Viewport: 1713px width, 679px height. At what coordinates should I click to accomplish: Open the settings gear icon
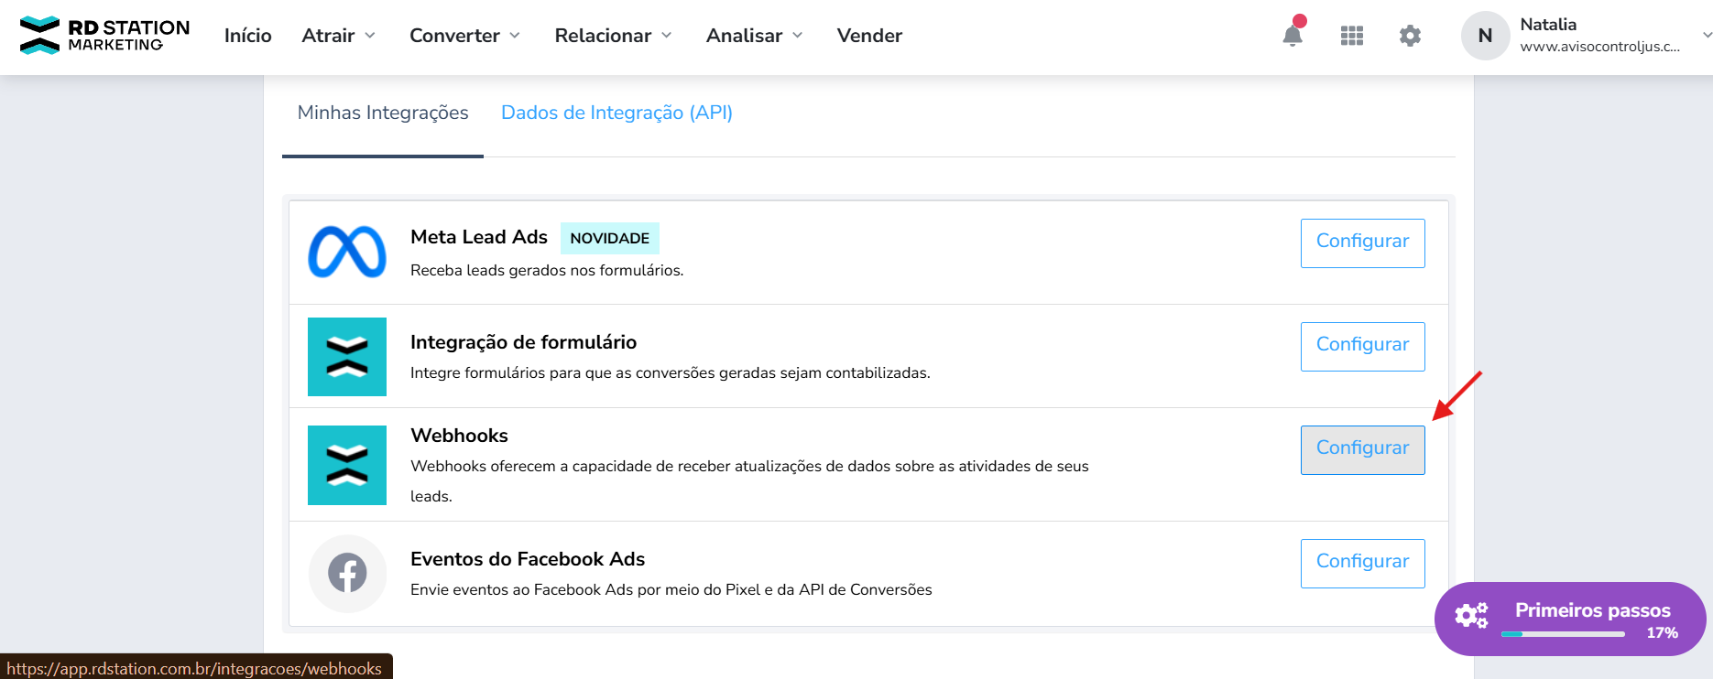tap(1410, 36)
